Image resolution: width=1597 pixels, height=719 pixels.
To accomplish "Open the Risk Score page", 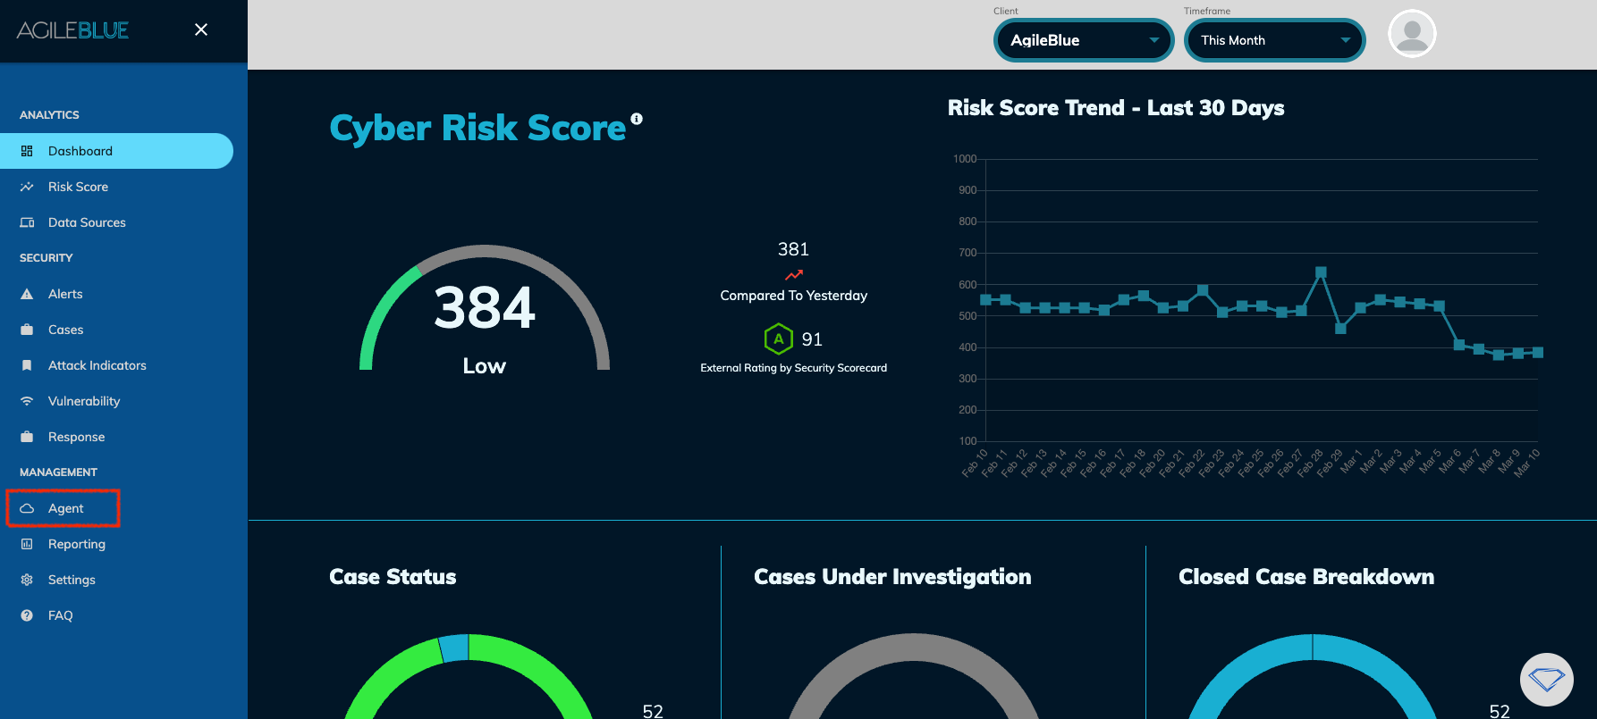I will (78, 187).
